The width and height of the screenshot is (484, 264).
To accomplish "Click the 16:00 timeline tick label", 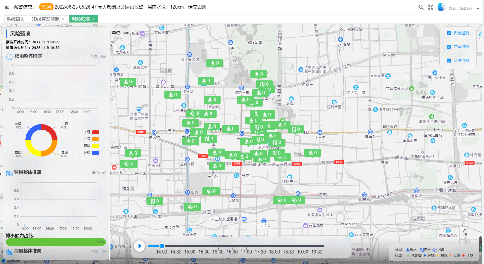I will [x=218, y=252].
